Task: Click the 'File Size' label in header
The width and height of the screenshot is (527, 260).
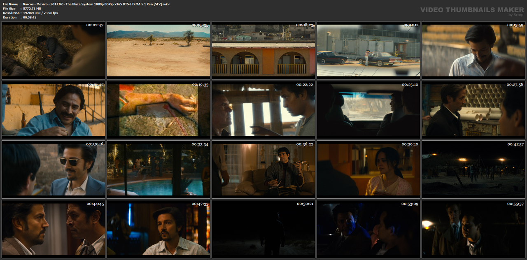Action: 9,9
